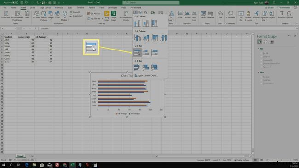Choose the 3-D Stacked Bar chart

[x=146, y=67]
